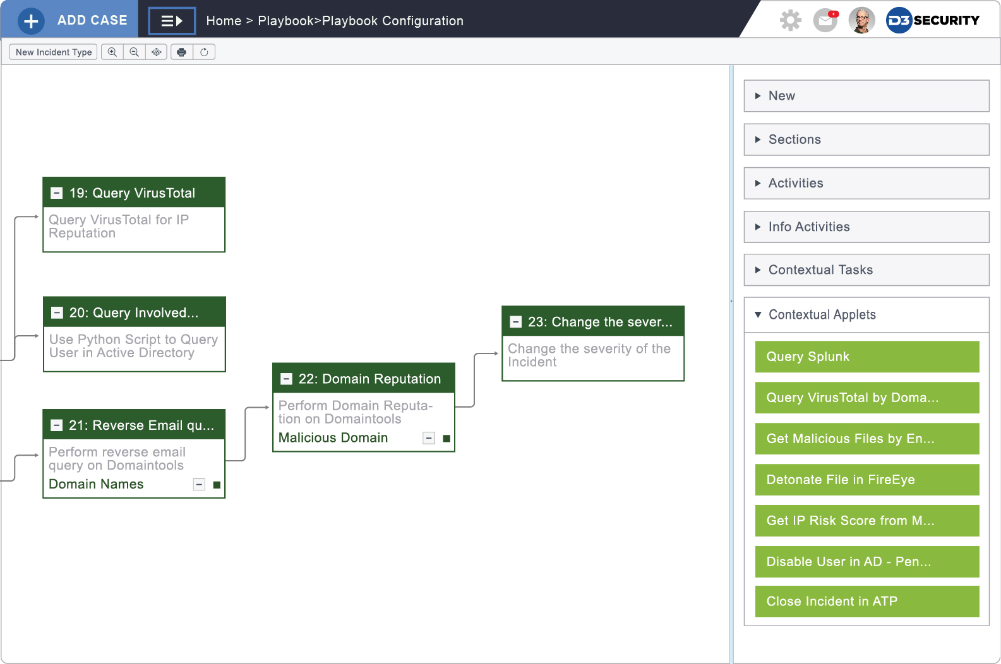Click the ADD CASE button label
This screenshot has width=1001, height=664.
(92, 20)
